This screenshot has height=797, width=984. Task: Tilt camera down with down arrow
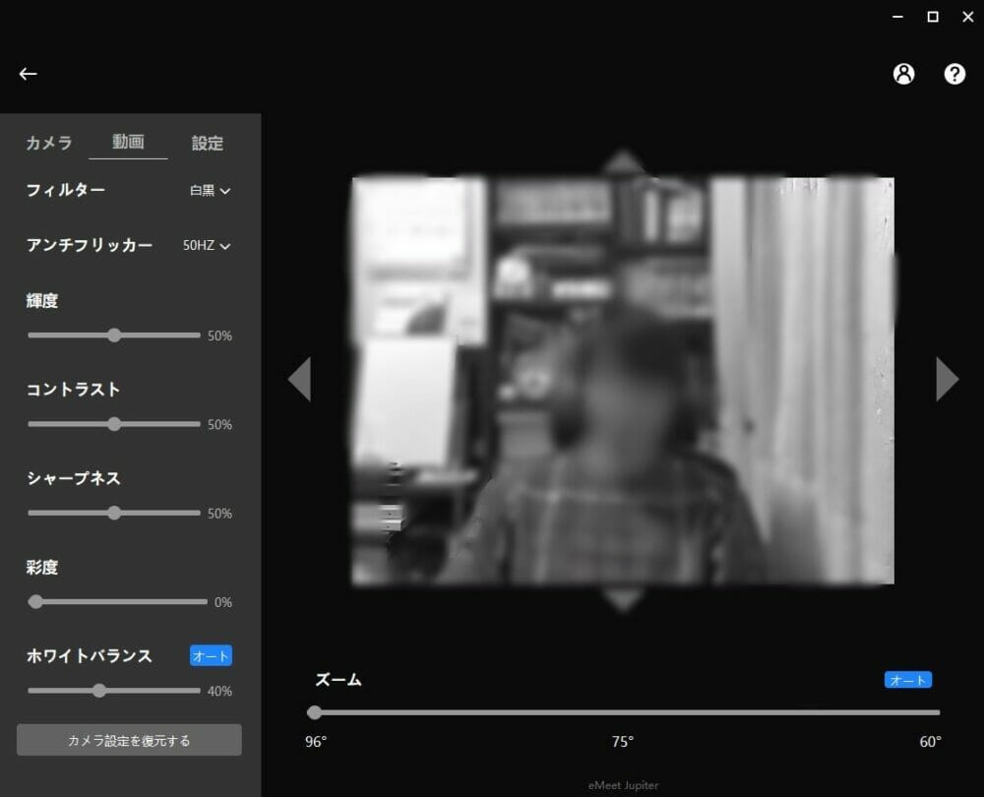(x=622, y=599)
